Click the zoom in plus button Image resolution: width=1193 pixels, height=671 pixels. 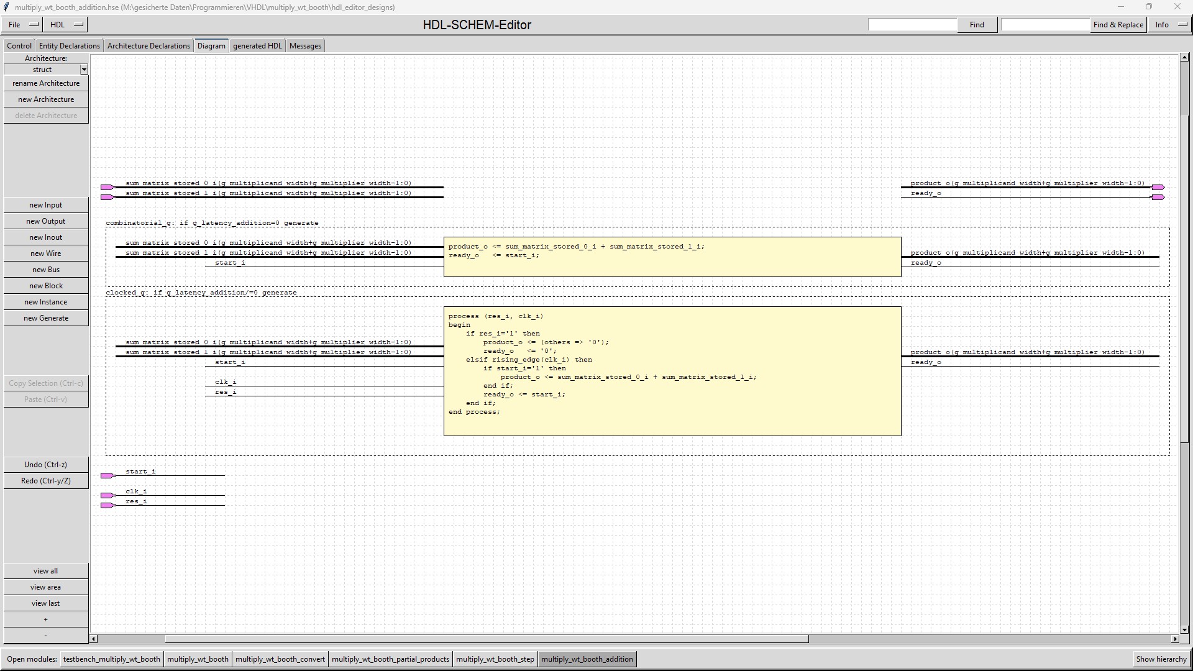pyautogui.click(x=45, y=619)
